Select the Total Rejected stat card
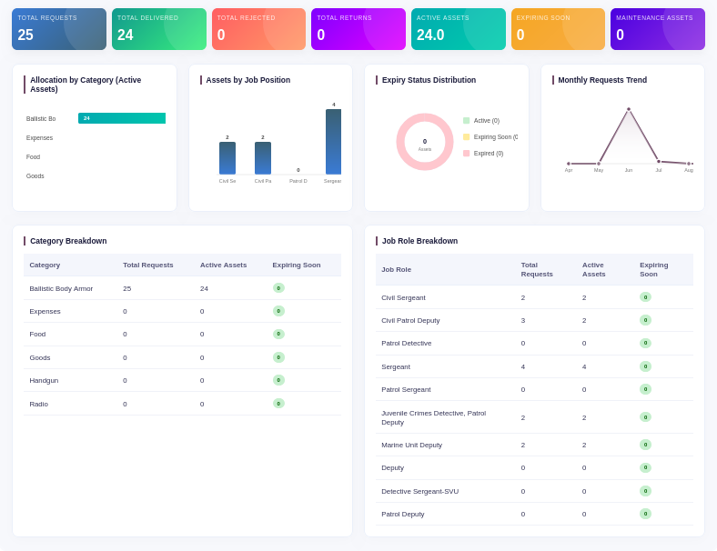Image resolution: width=717 pixels, height=551 pixels. (258, 29)
